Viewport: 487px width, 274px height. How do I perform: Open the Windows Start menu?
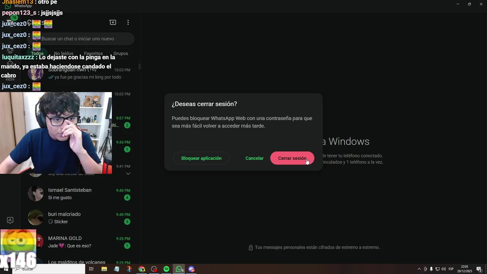(6, 269)
